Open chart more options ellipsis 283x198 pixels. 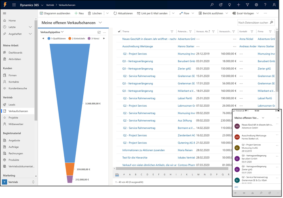(x=104, y=32)
